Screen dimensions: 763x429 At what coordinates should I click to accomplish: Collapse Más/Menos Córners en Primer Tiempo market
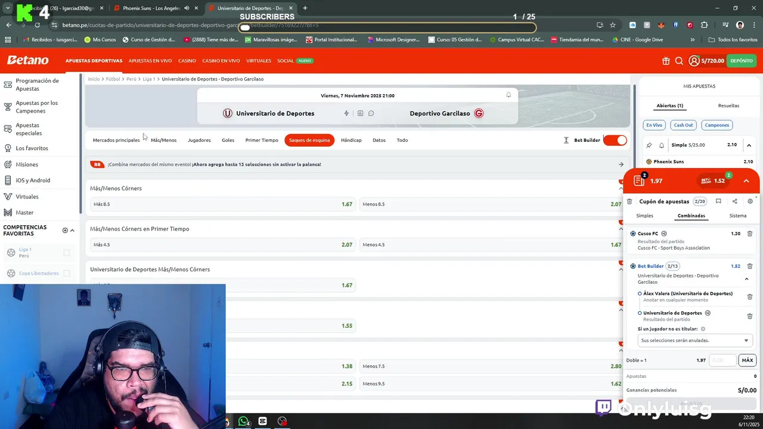[x=621, y=229]
